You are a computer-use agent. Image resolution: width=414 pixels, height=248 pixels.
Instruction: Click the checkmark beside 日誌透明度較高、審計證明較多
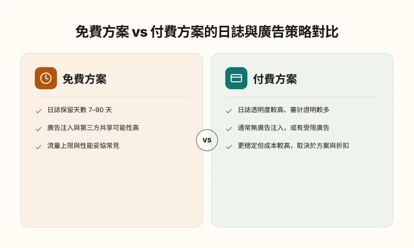(x=229, y=111)
